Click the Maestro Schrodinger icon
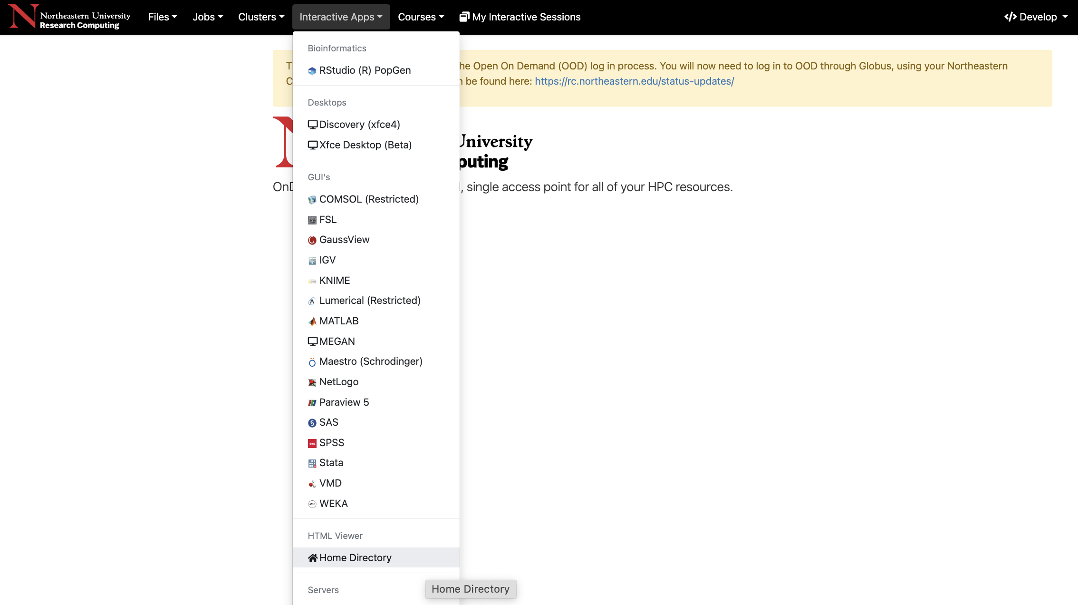Screen dimensions: 1078x605 pos(312,362)
